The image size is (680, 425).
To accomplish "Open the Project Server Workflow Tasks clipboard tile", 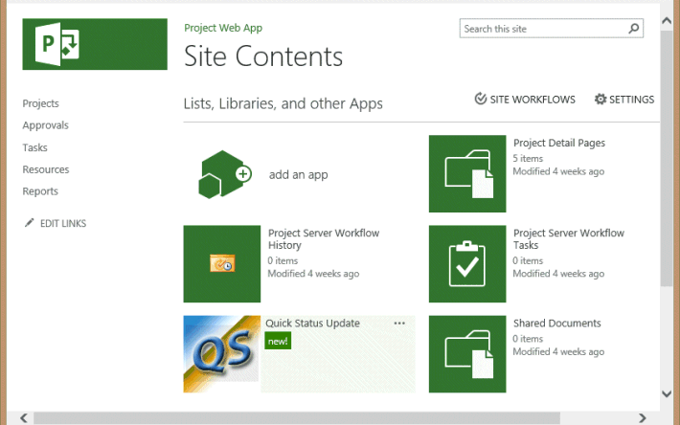I will click(467, 264).
